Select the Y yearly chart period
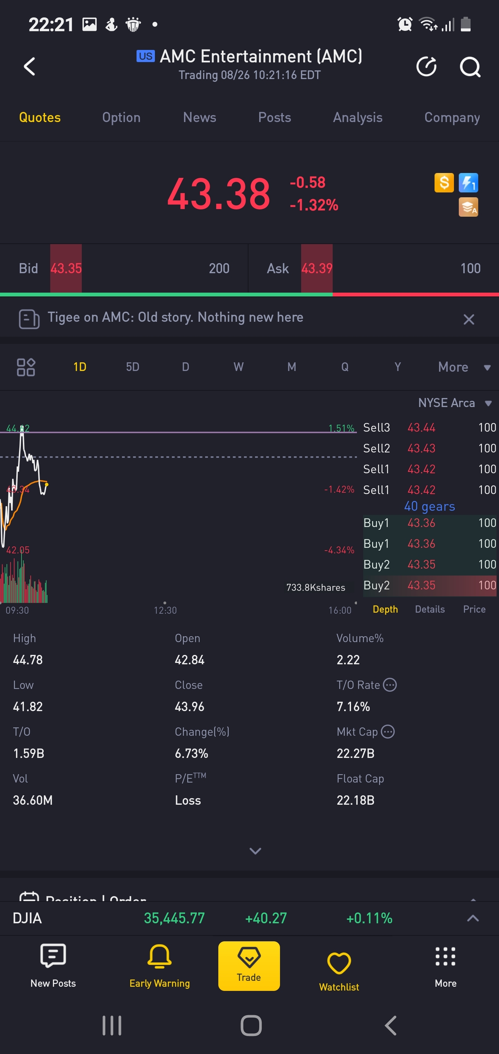Screen dimensions: 499x1054 397,366
